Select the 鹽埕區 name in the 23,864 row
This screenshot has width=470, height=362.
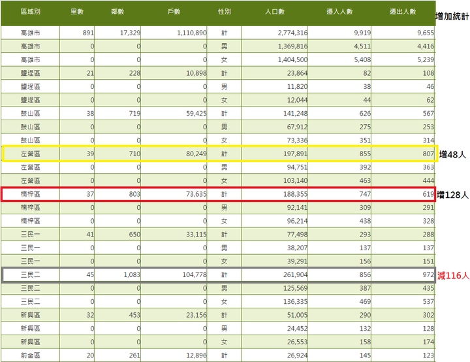point(30,73)
